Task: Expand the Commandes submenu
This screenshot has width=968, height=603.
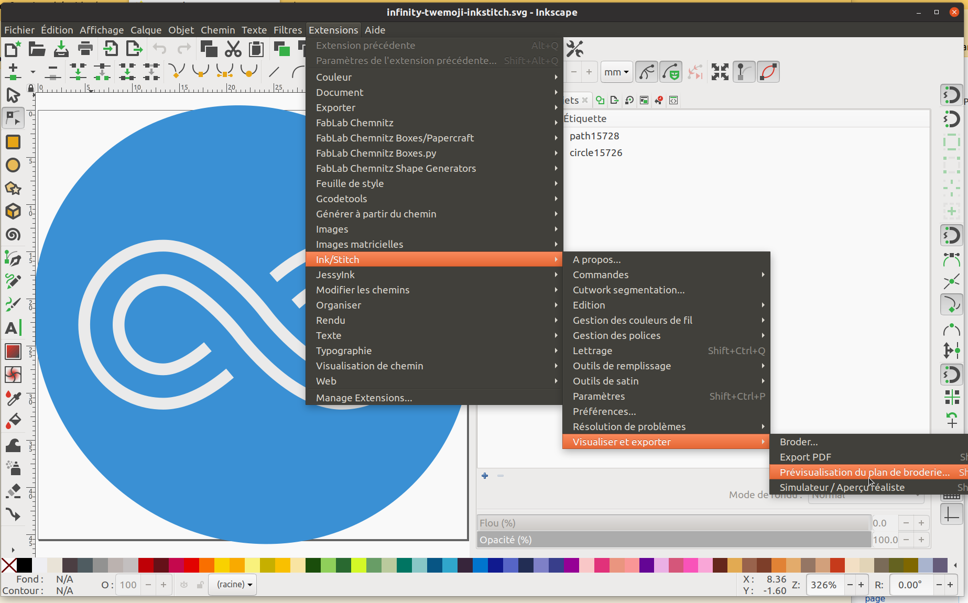Action: click(666, 275)
